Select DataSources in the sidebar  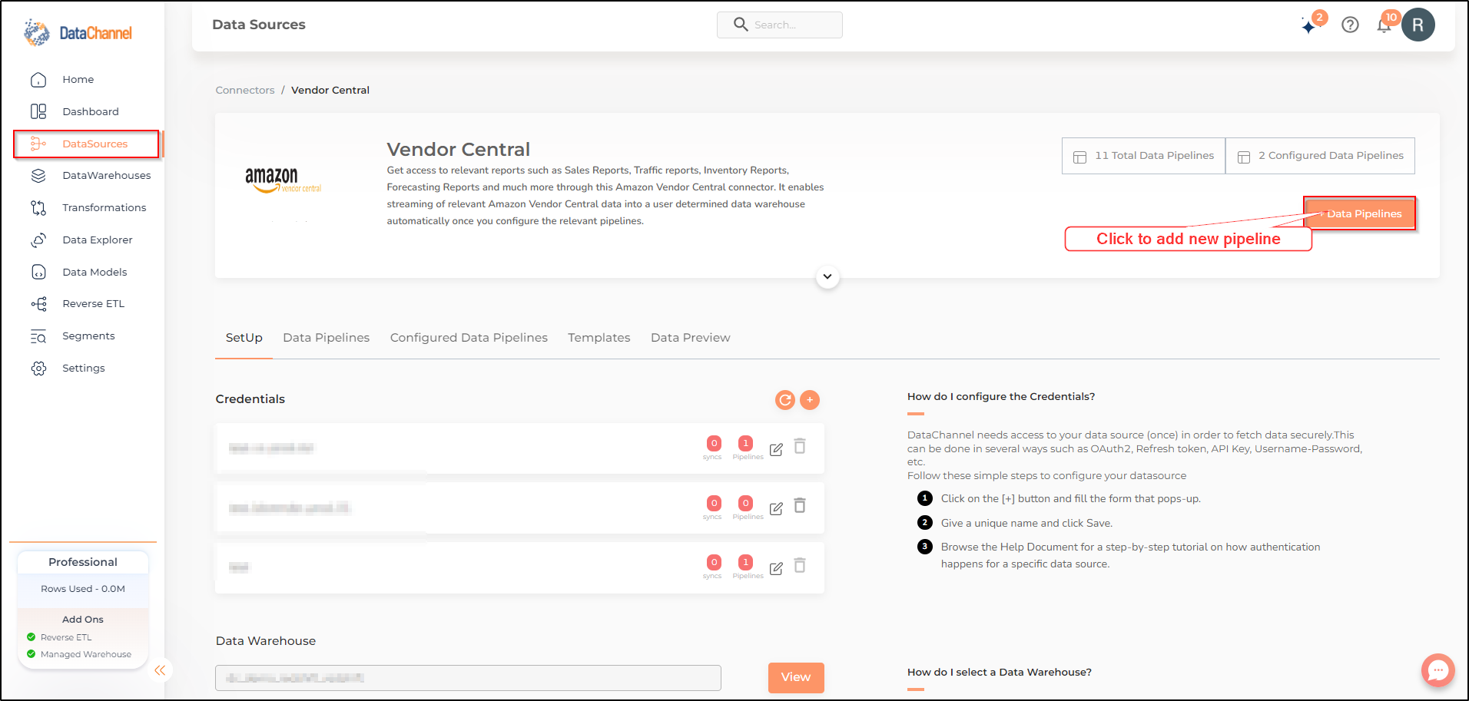pyautogui.click(x=86, y=144)
